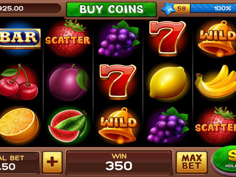The image size is (236, 177).
Task: Click the halved orange symbol
Action: (19, 125)
